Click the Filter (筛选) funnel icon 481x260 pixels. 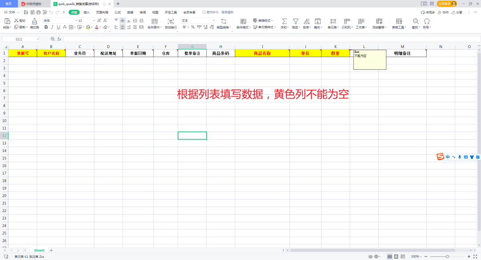coord(295,21)
